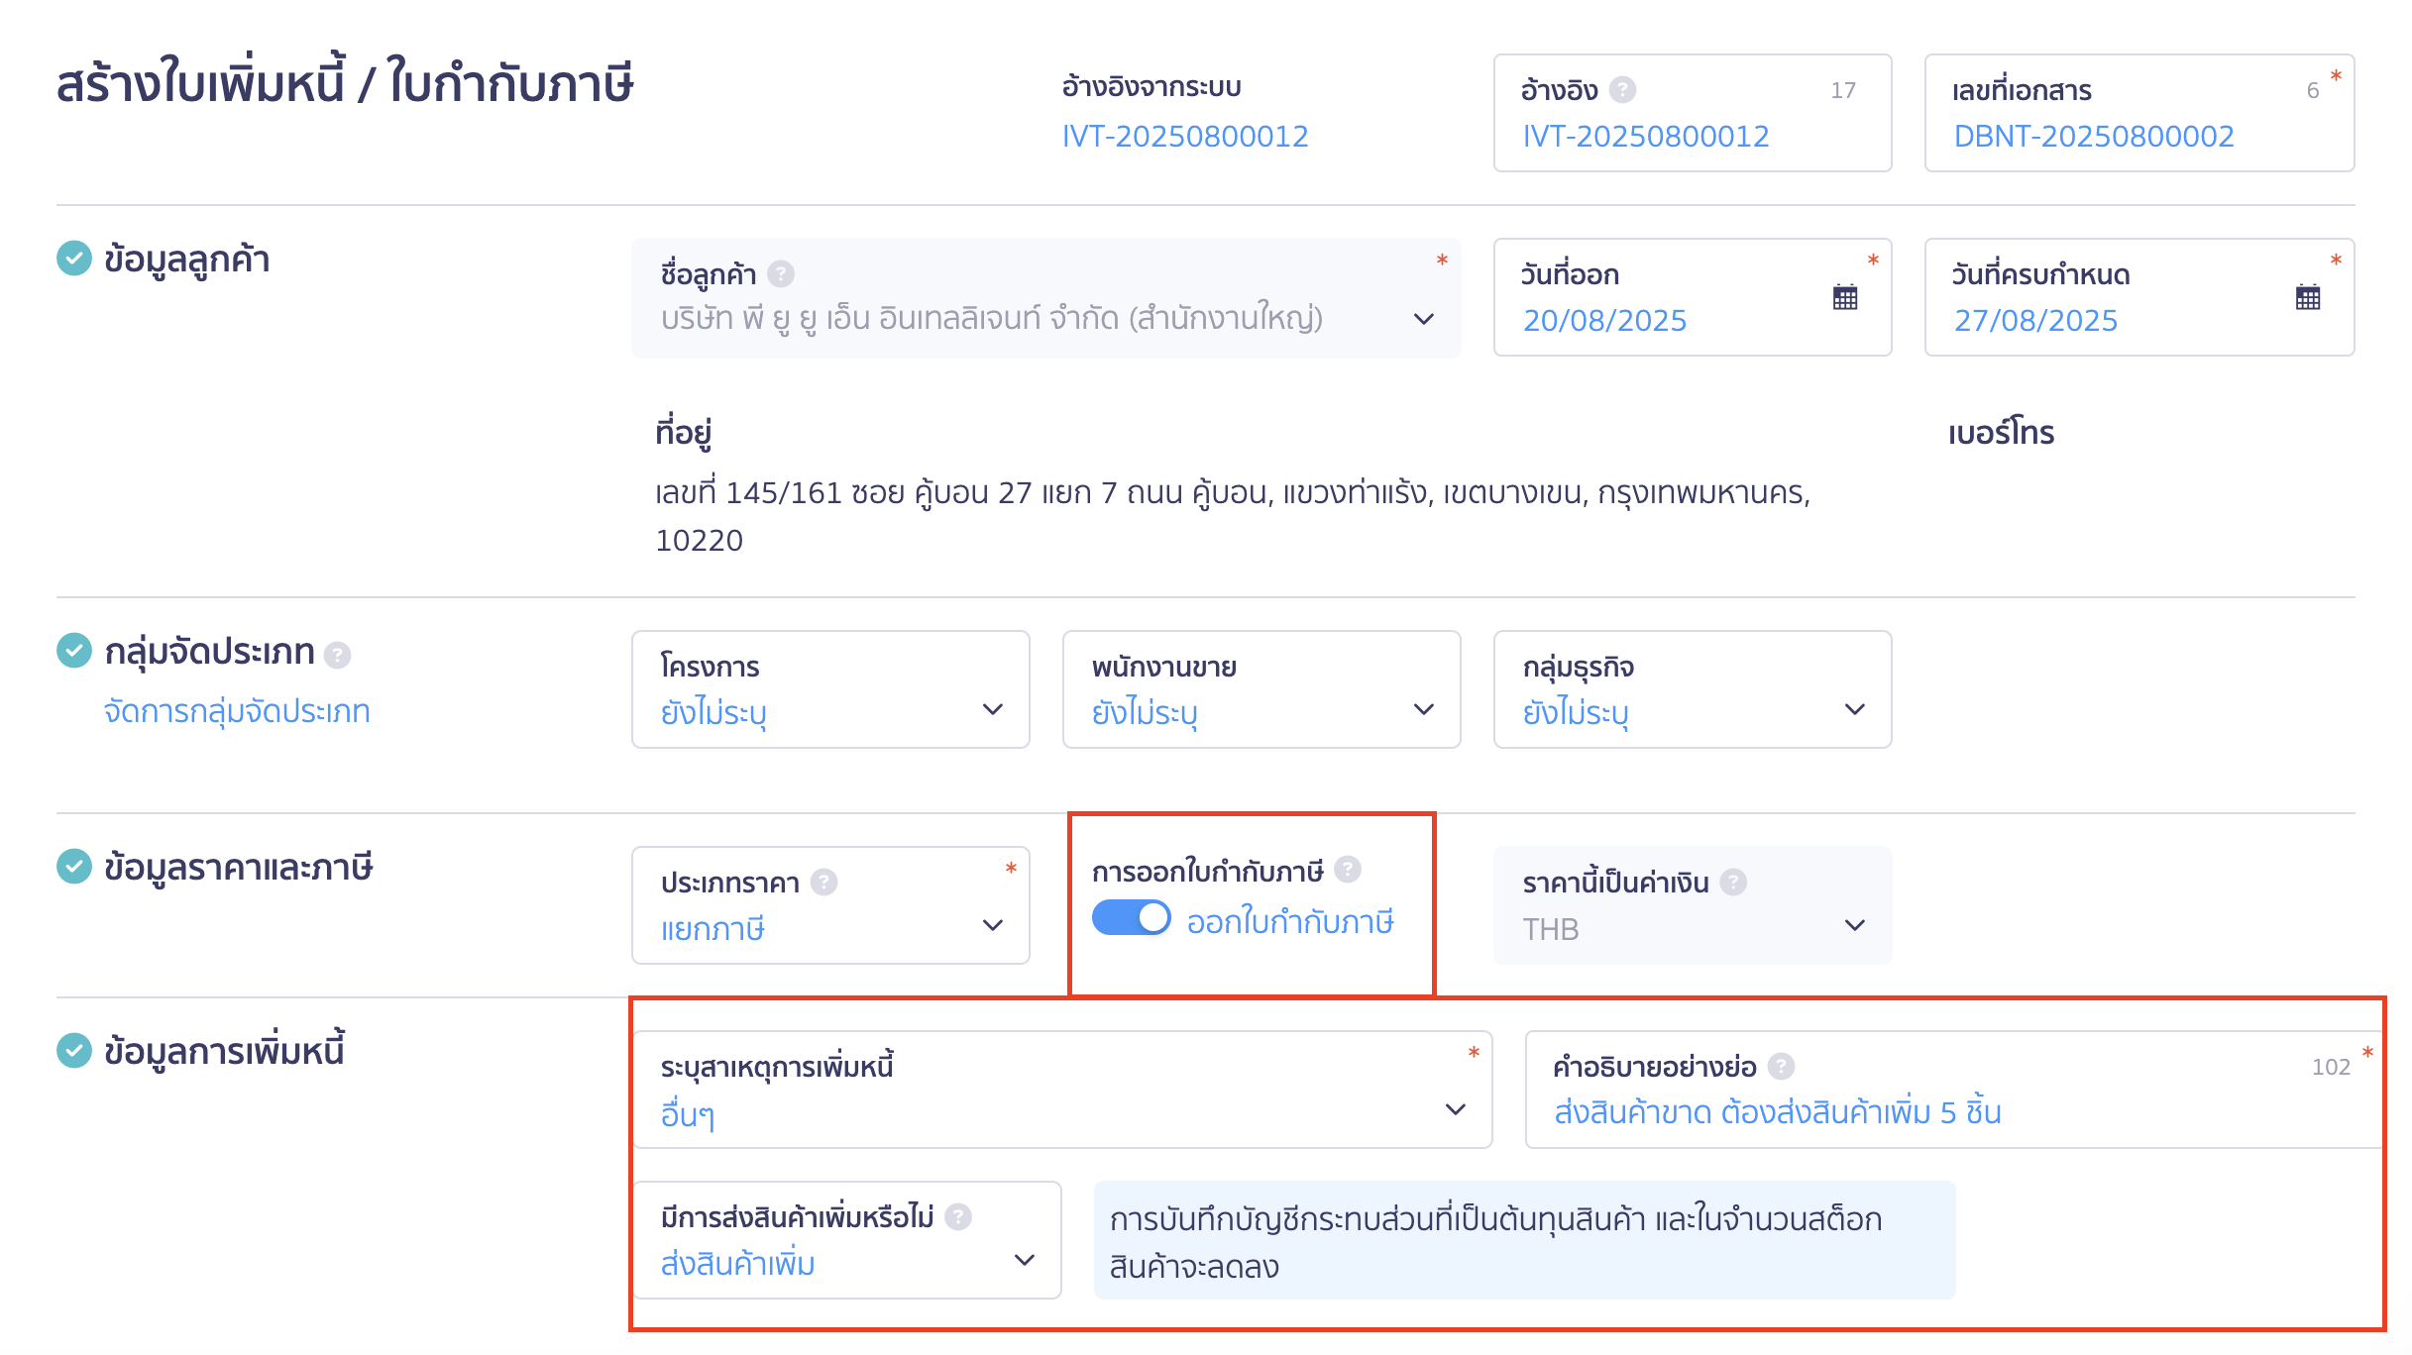Click the วันที่ครบกำหนด date 27/08/2025
2412x1355 pixels.
click(2035, 320)
